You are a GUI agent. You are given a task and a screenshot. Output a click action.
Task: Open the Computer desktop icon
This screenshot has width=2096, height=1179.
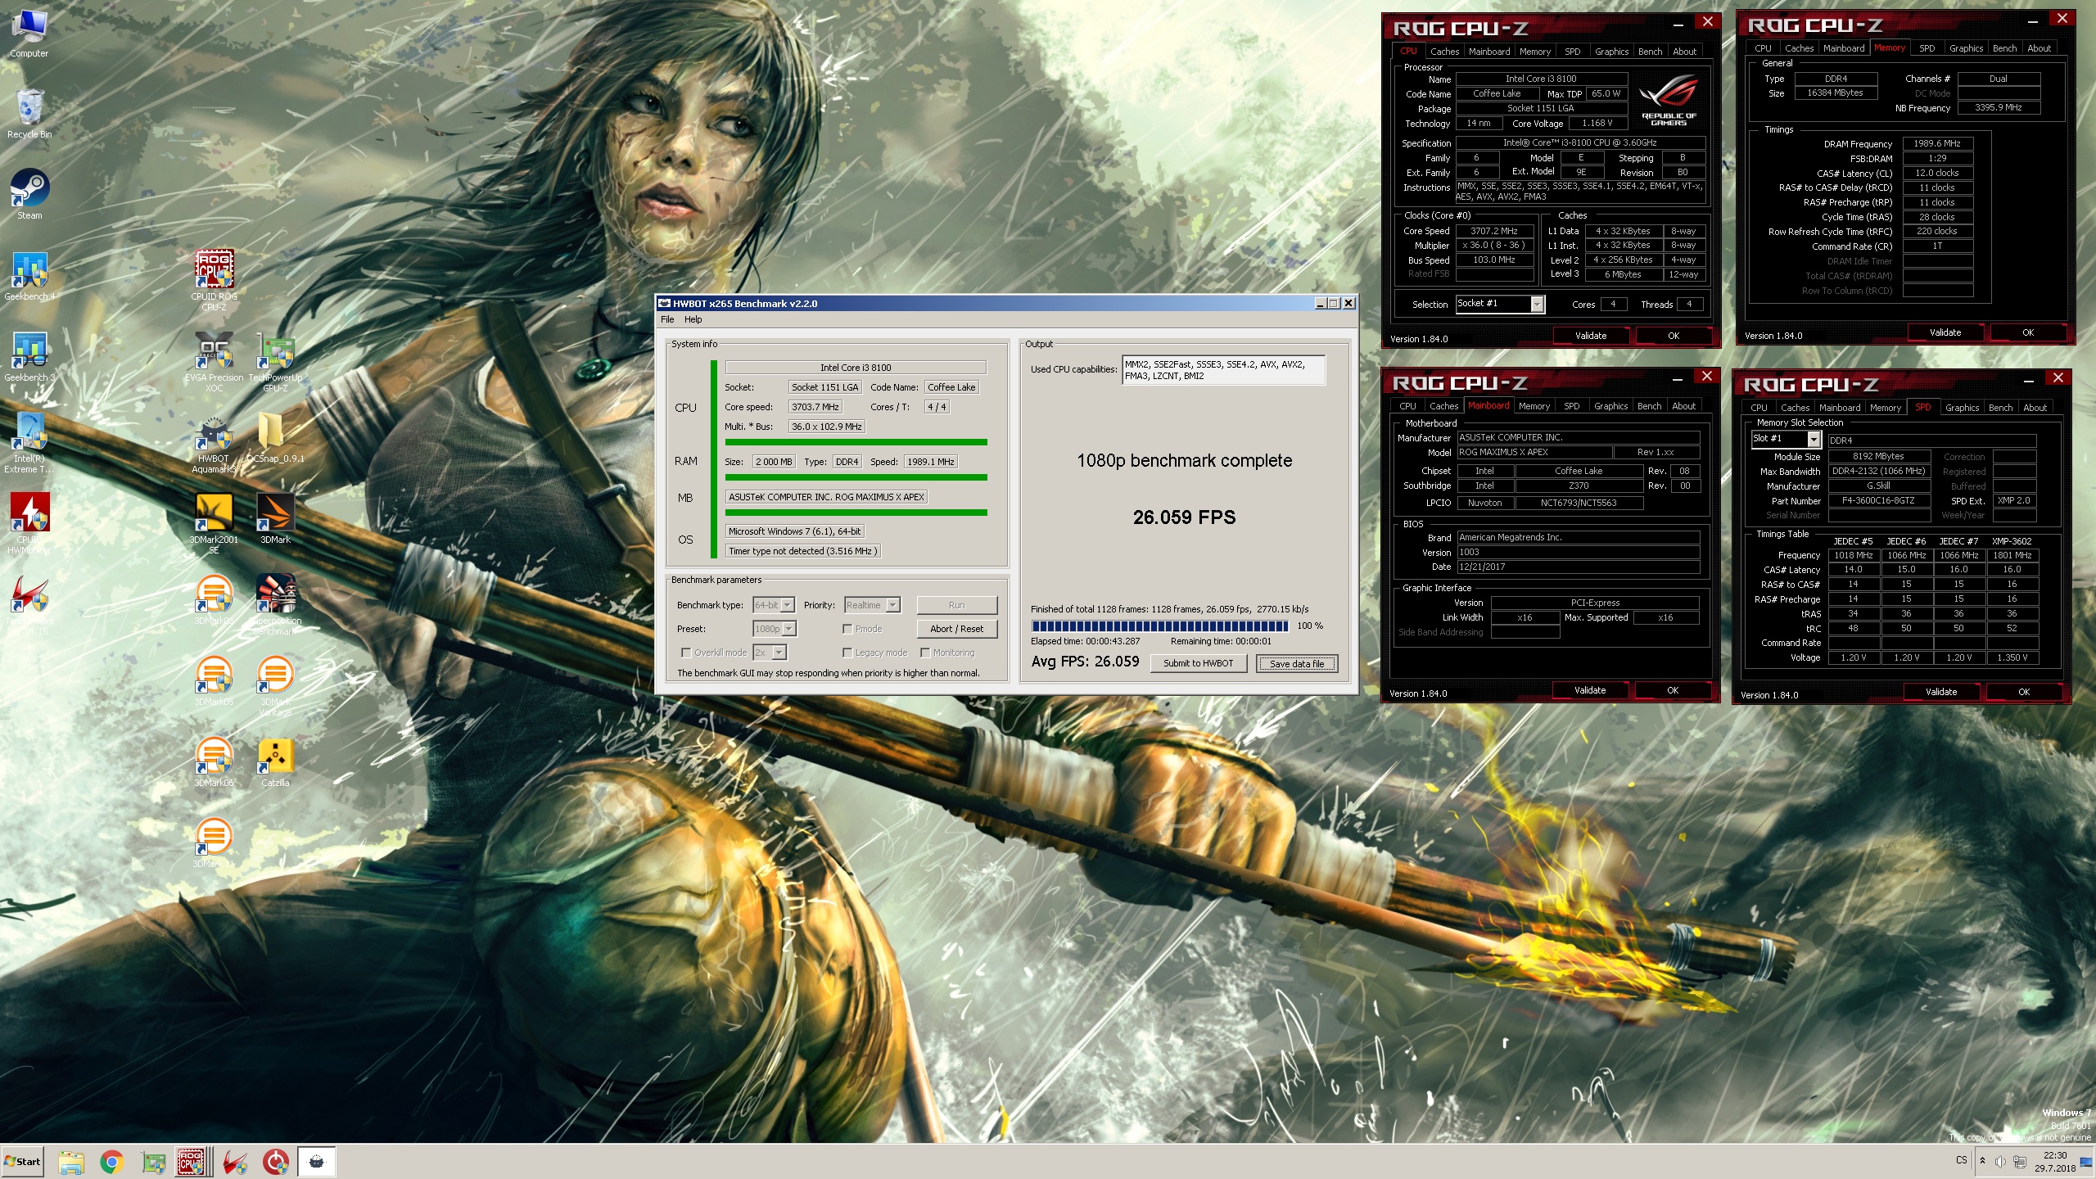[x=29, y=34]
